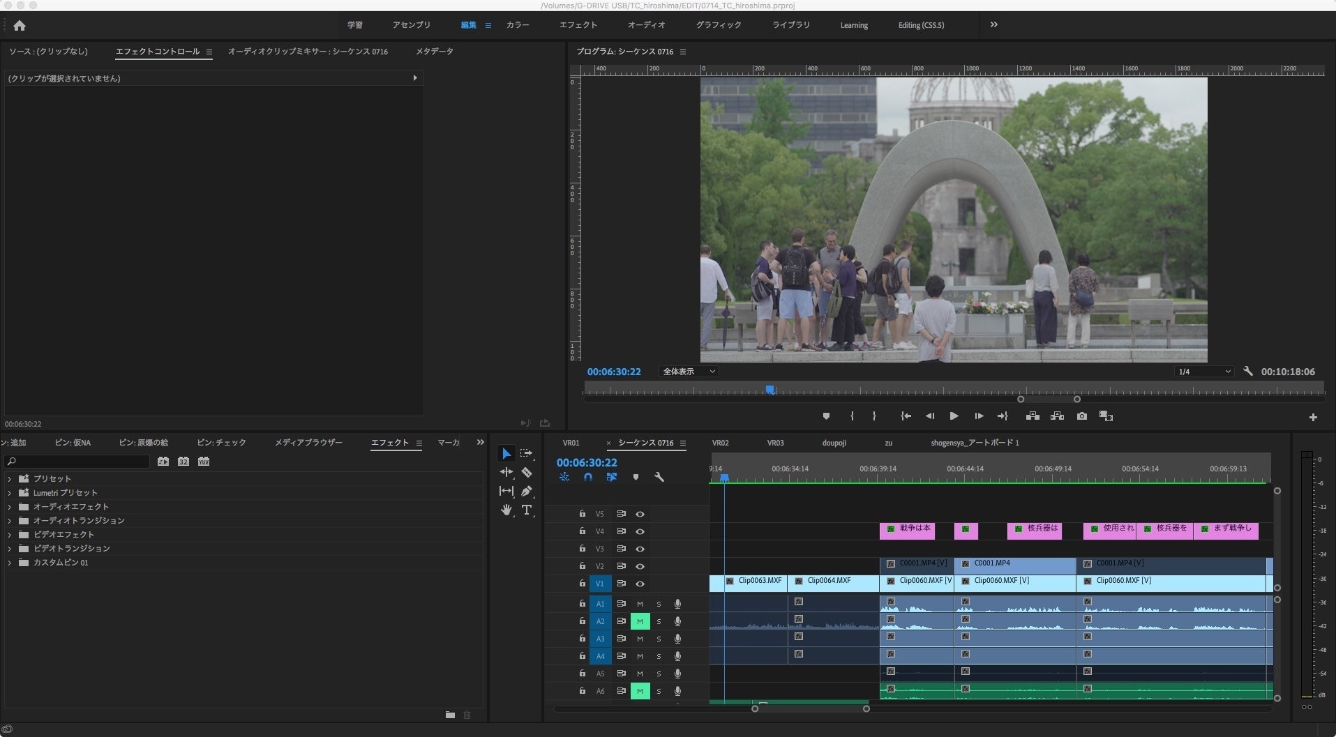
Task: Open the 1/4 playback resolution dropdown
Action: click(x=1204, y=372)
